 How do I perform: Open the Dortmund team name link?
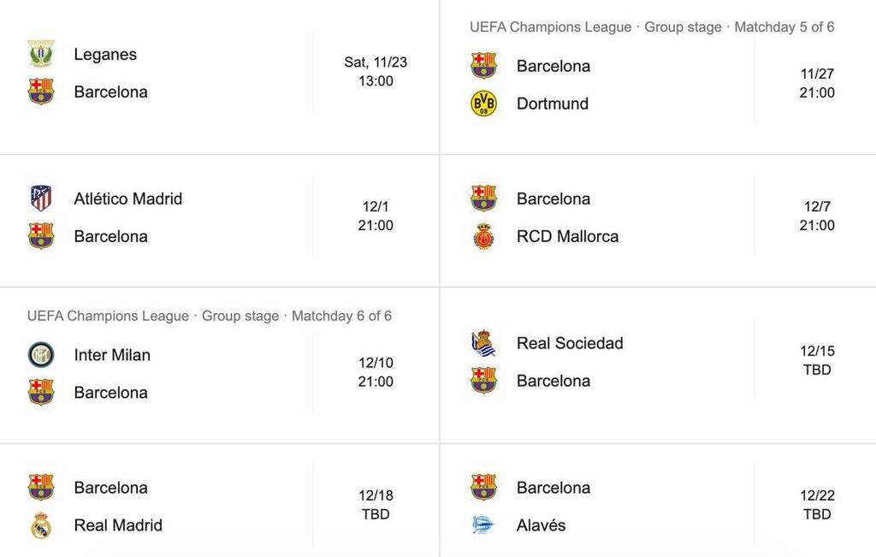[553, 104]
